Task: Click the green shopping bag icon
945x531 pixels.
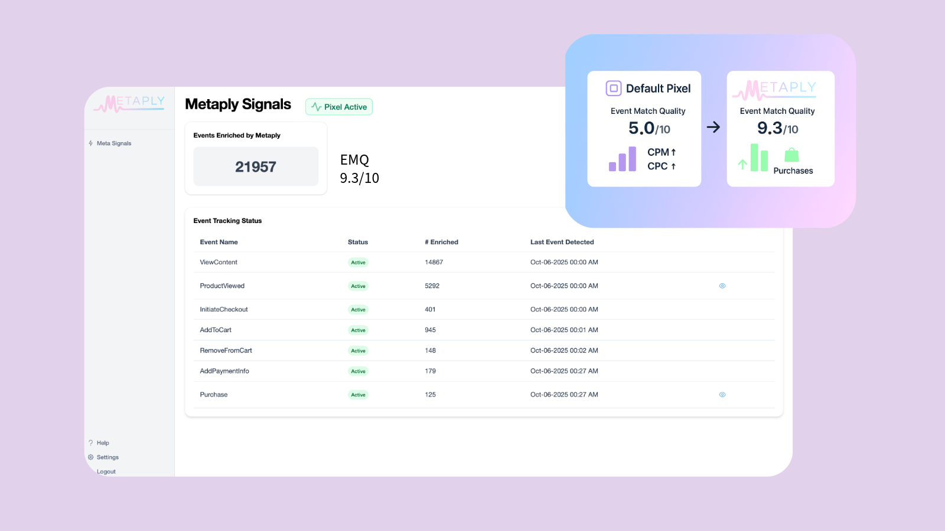Action: coord(791,155)
